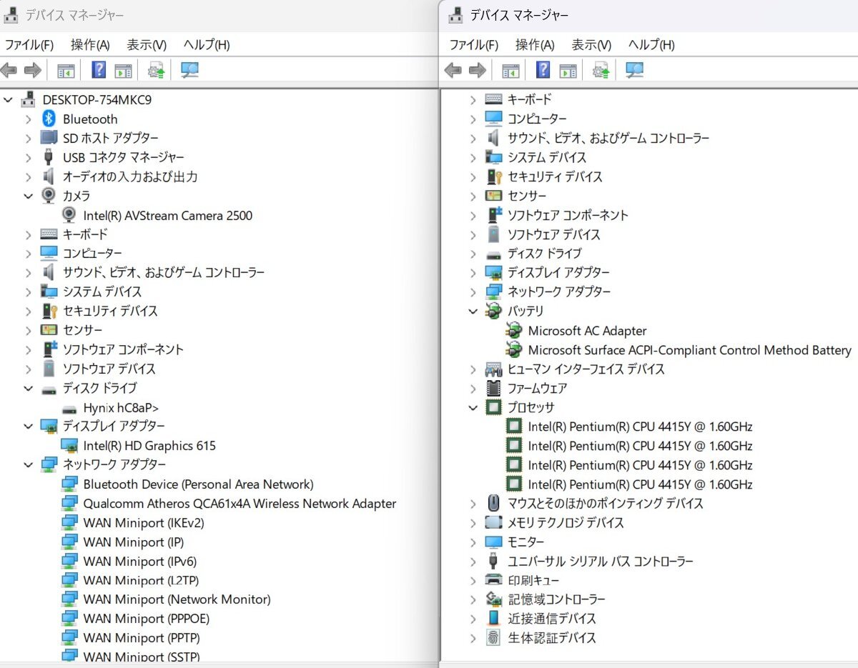Image resolution: width=858 pixels, height=668 pixels.
Task: Click Scan for hardware changes icon in right window
Action: 634,70
